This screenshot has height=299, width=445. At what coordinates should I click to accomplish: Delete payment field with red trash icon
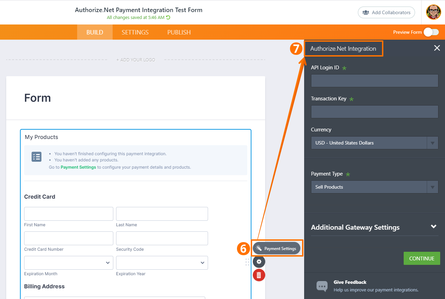(x=259, y=275)
